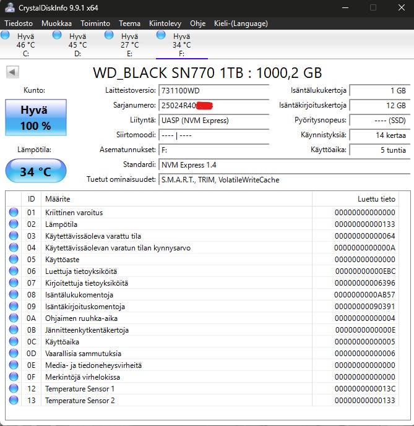The width and height of the screenshot is (414, 426).
Task: Click the Siirtomoodi transfer mode field
Action: click(213, 135)
